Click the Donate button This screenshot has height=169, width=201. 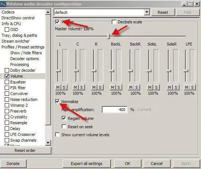point(13,164)
